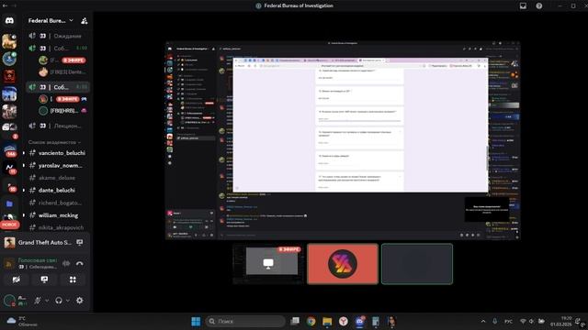Open microphone input options chevron
The image size is (588, 330).
click(47, 301)
